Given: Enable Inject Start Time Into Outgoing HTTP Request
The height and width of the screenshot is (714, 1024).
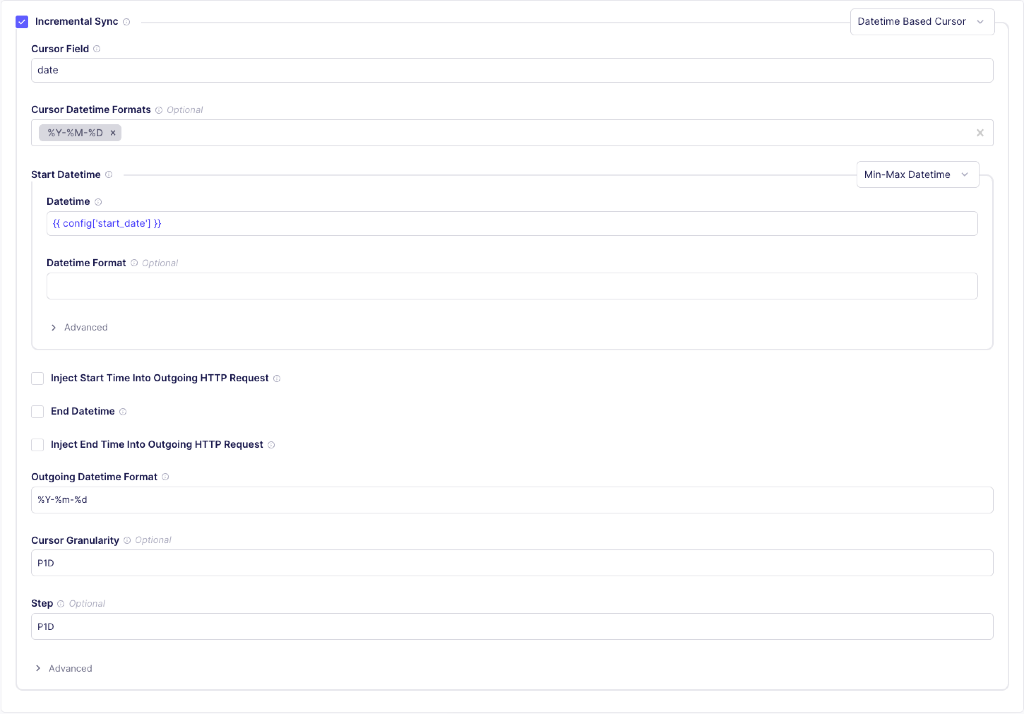Looking at the screenshot, I should pyautogui.click(x=37, y=378).
